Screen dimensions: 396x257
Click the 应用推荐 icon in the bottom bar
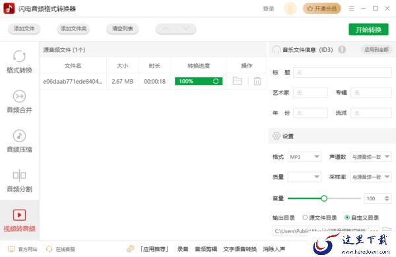click(130, 249)
